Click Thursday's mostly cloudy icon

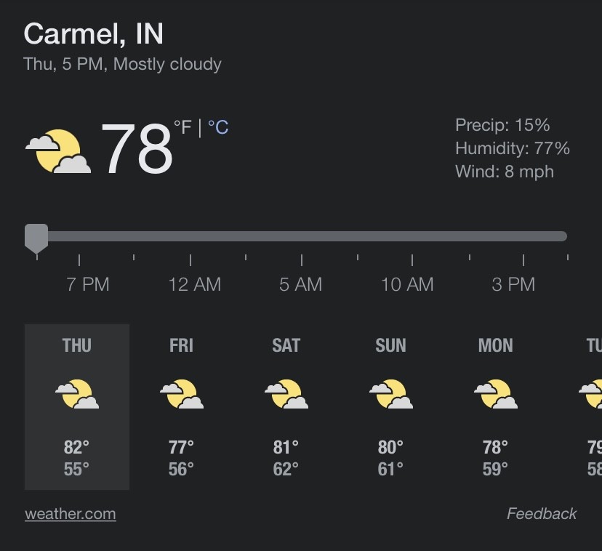tap(77, 394)
